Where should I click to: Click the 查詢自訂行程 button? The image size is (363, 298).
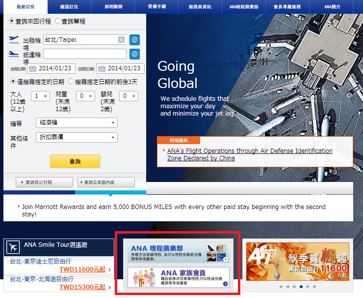coord(44,182)
